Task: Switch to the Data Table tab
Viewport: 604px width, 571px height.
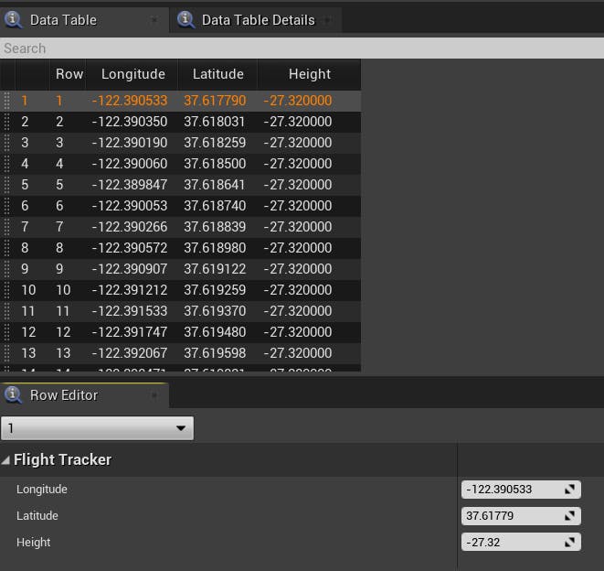Action: tap(84, 20)
